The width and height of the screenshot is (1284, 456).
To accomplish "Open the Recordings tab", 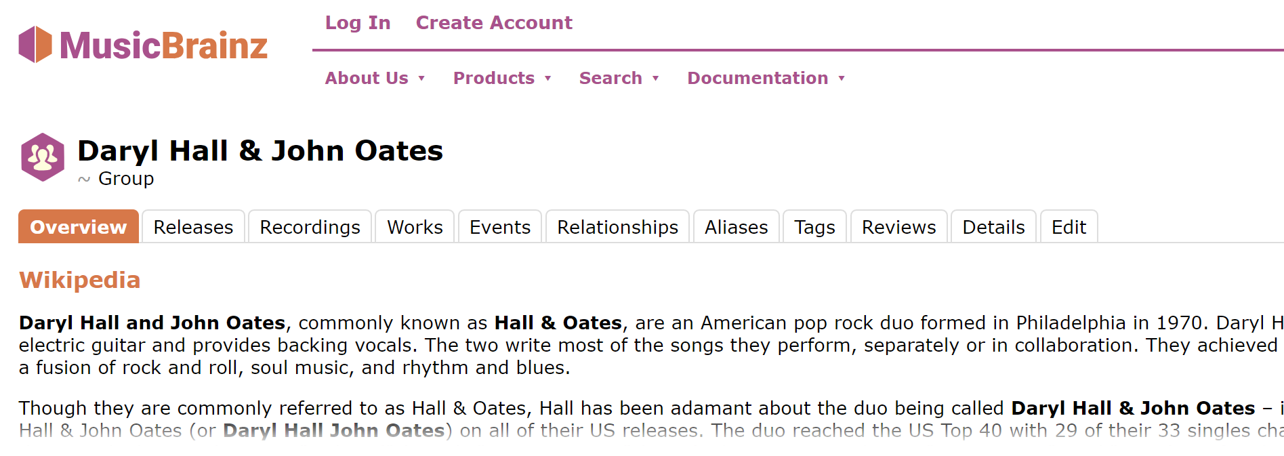I will pos(310,227).
